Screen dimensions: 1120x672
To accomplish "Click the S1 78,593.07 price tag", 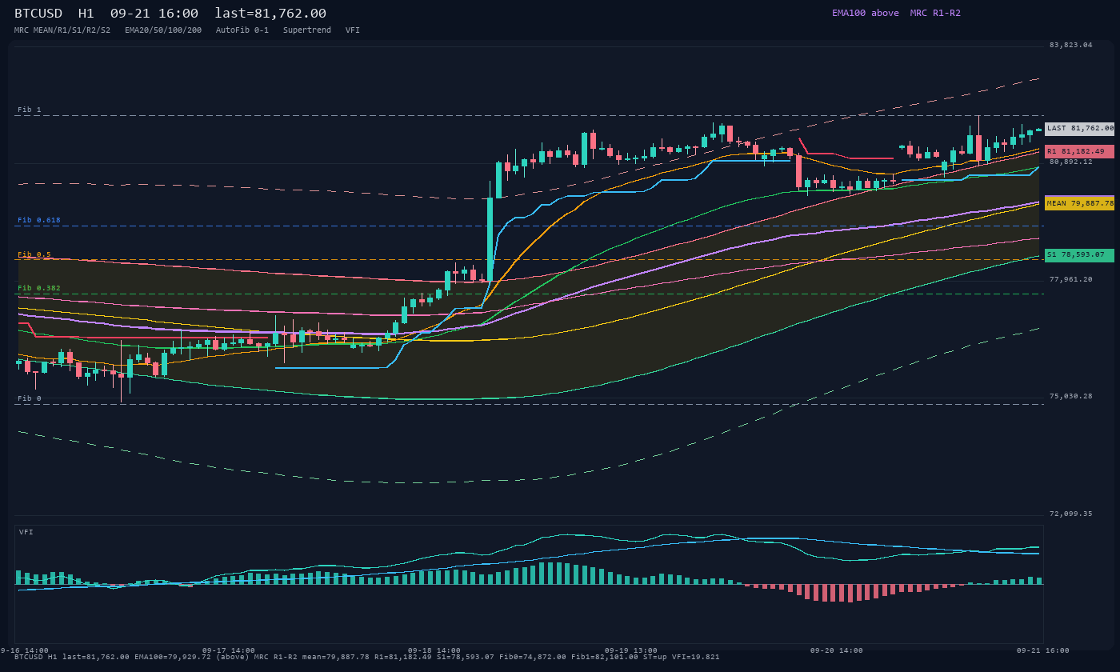I will (x=1080, y=255).
